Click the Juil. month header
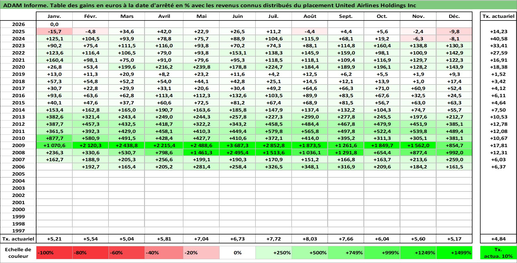 (273, 16)
